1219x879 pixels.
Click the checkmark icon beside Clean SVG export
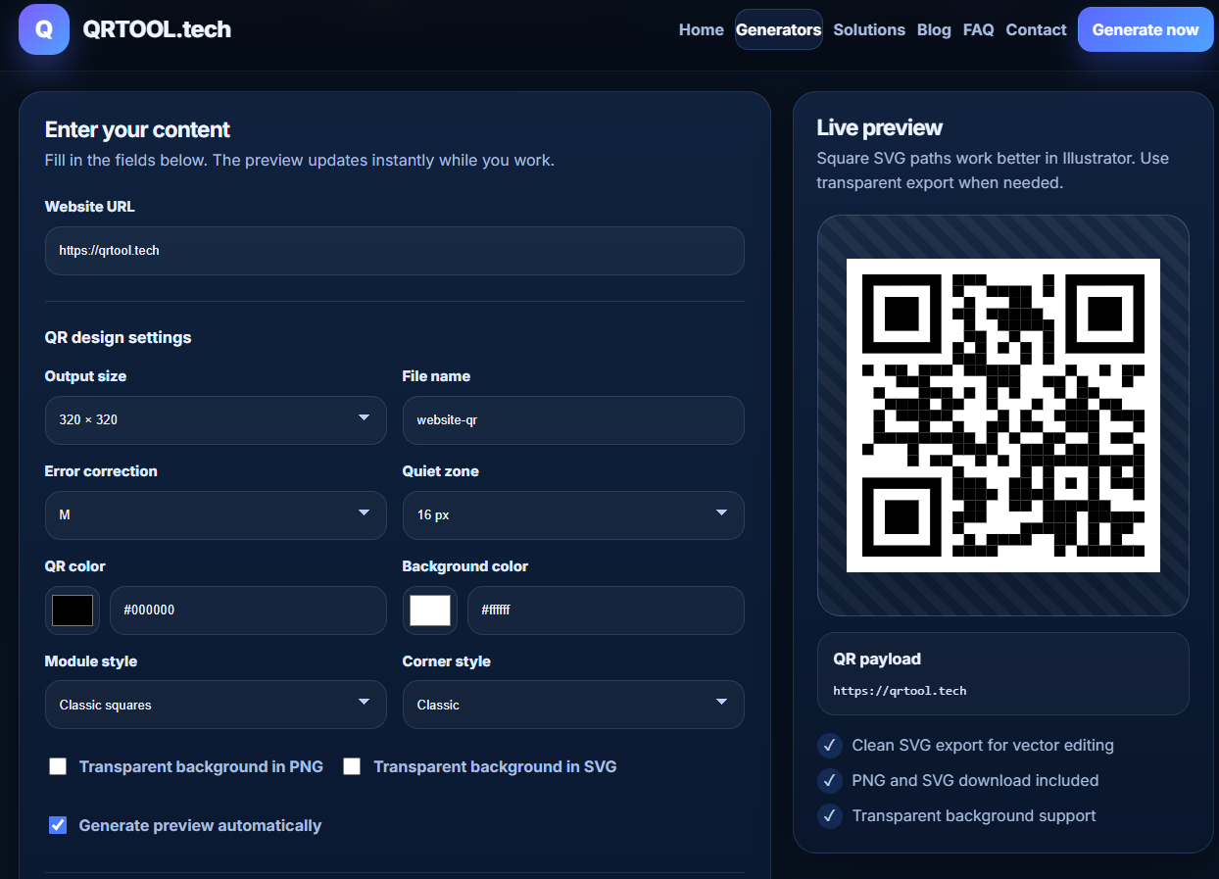pyautogui.click(x=830, y=746)
